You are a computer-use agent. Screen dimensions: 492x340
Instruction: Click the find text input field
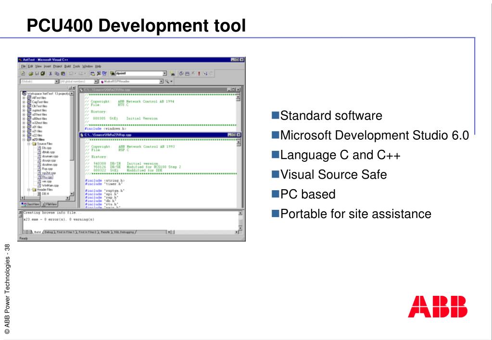[x=139, y=73]
